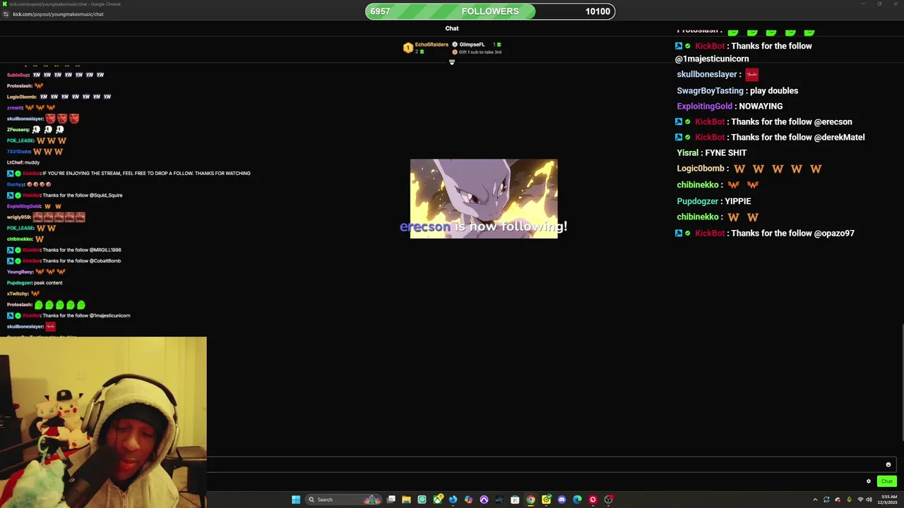Open SwagrBoyTasting's username in right chat
904x508 pixels.
point(710,90)
